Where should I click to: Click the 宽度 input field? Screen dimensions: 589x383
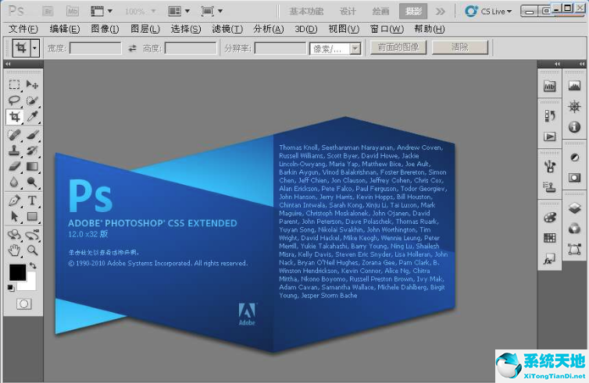(95, 48)
